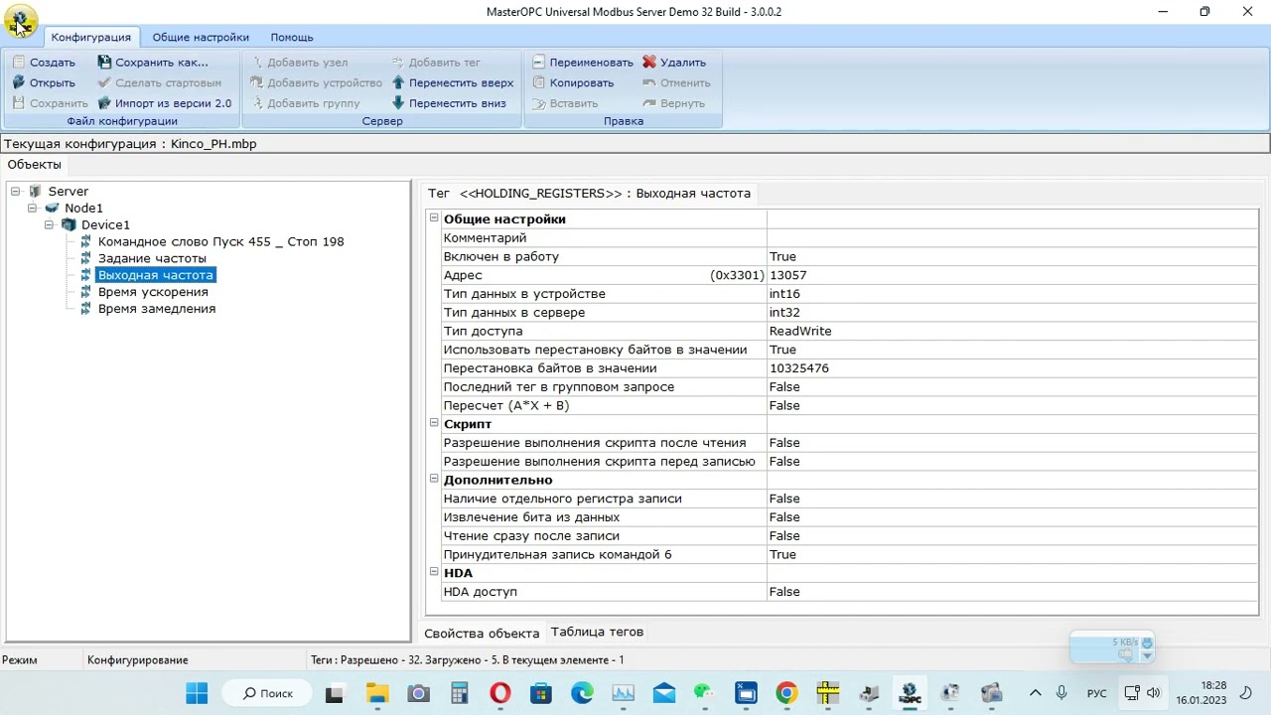This screenshot has height=715, width=1271.
Task: Select the Device1 icon in tree
Action: coord(69,224)
